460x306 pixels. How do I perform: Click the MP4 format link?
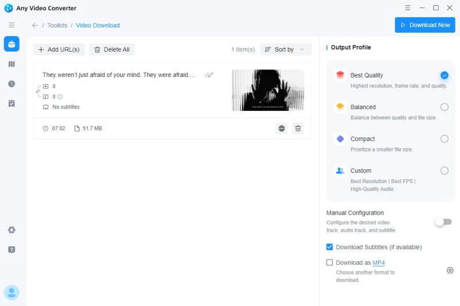(378, 263)
